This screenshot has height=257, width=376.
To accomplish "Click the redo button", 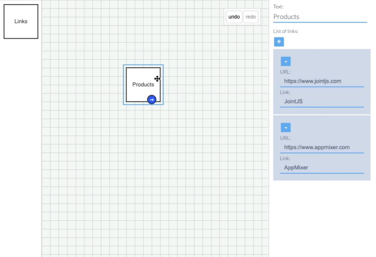I will tap(250, 17).
